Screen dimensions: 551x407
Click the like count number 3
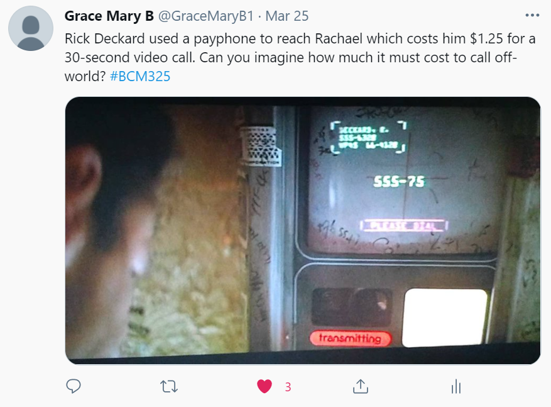point(288,387)
